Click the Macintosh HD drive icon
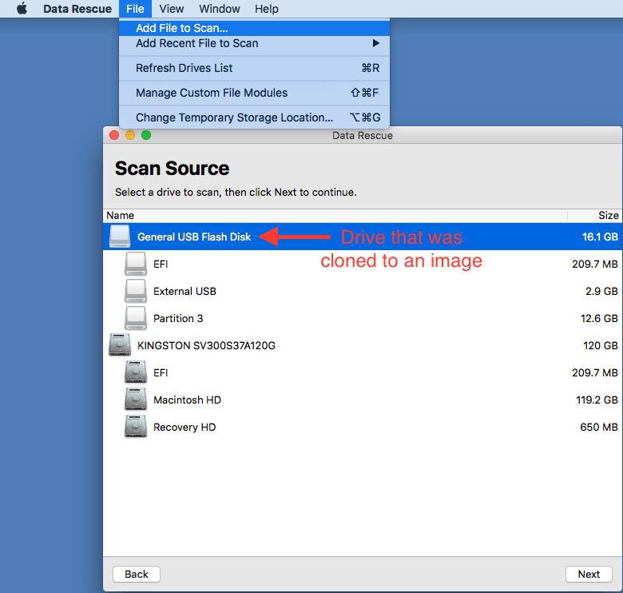The image size is (623, 593). (136, 400)
